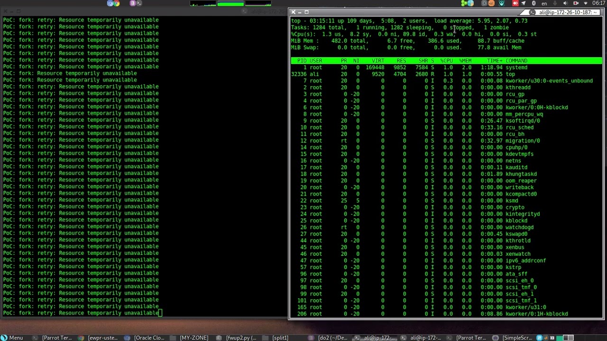The image size is (607, 341).
Task: Open the network wifi tray icon
Action: (586, 3)
